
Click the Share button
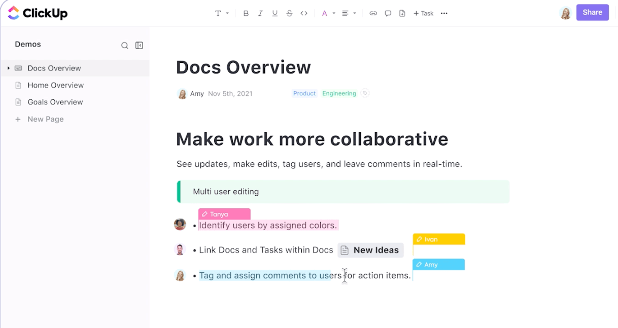tap(593, 13)
